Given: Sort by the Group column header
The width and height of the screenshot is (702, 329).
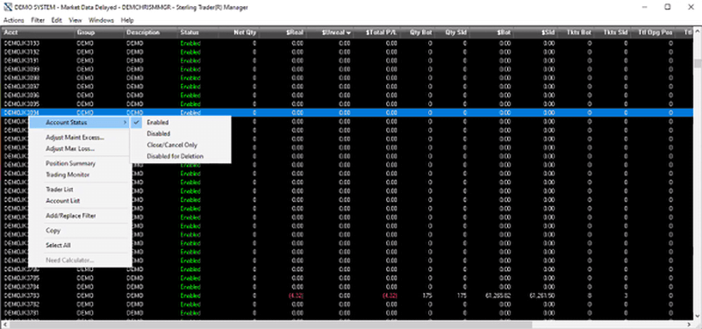Looking at the screenshot, I should pos(99,32).
